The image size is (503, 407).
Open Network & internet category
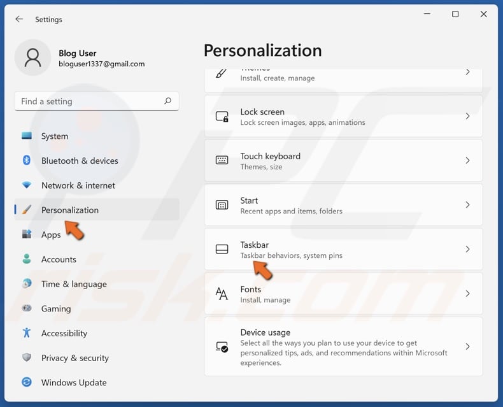point(97,185)
